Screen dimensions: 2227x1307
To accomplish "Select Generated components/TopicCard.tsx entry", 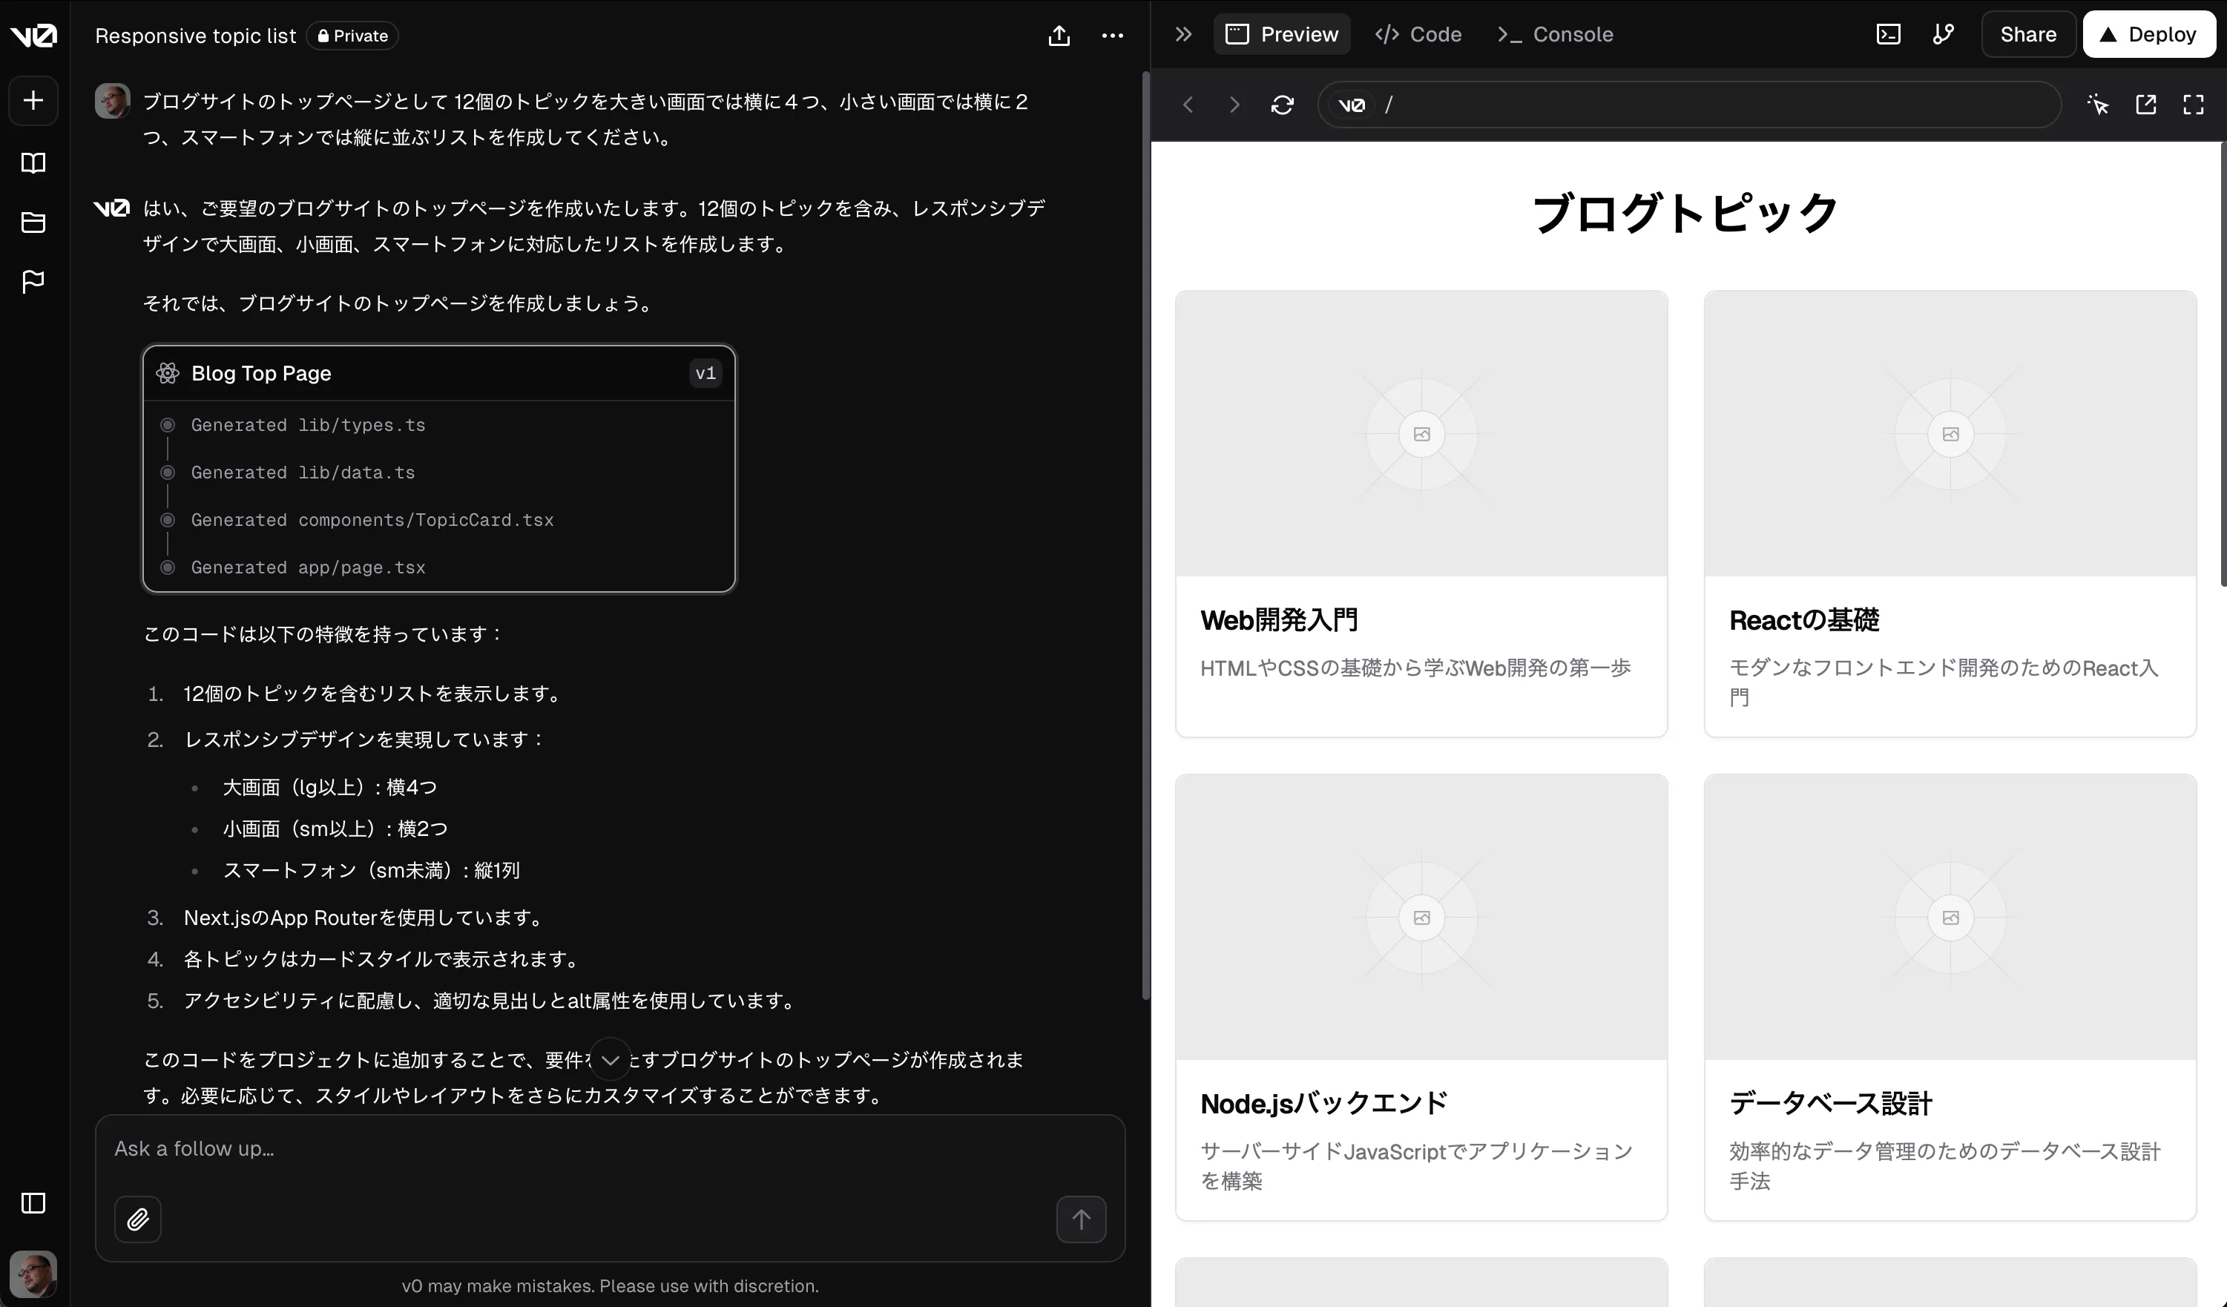I will coord(372,520).
